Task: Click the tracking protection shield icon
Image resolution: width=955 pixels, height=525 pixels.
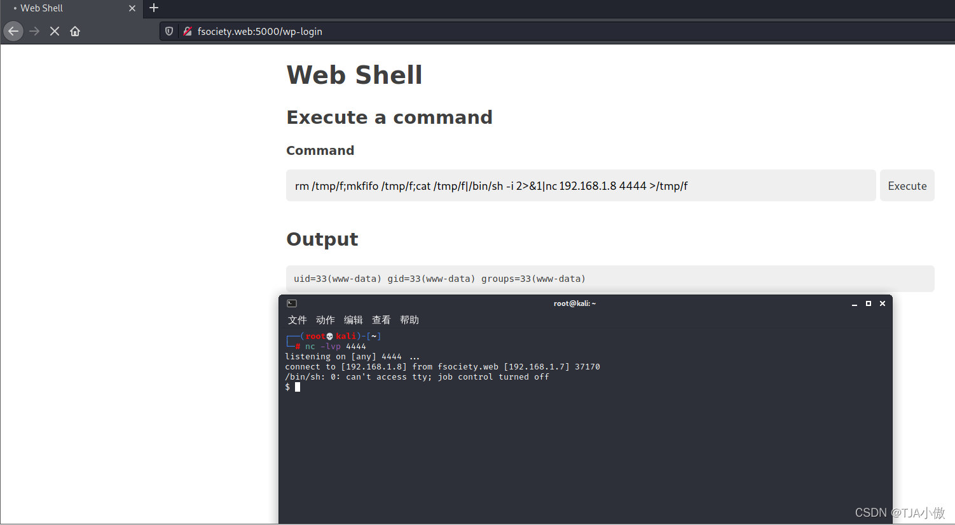Action: pos(169,31)
